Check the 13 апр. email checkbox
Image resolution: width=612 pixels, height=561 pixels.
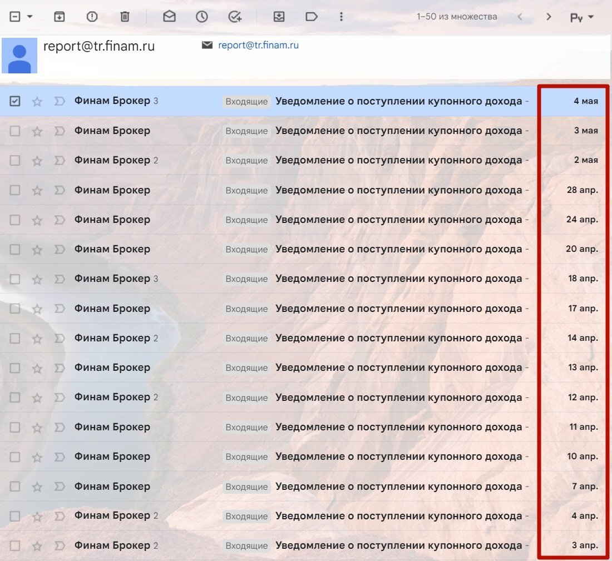click(x=15, y=368)
